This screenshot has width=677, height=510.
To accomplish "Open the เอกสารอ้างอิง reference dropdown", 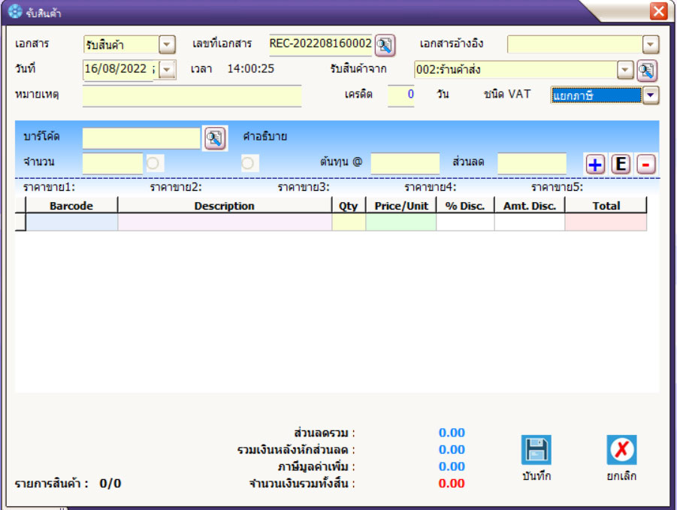I will [651, 45].
